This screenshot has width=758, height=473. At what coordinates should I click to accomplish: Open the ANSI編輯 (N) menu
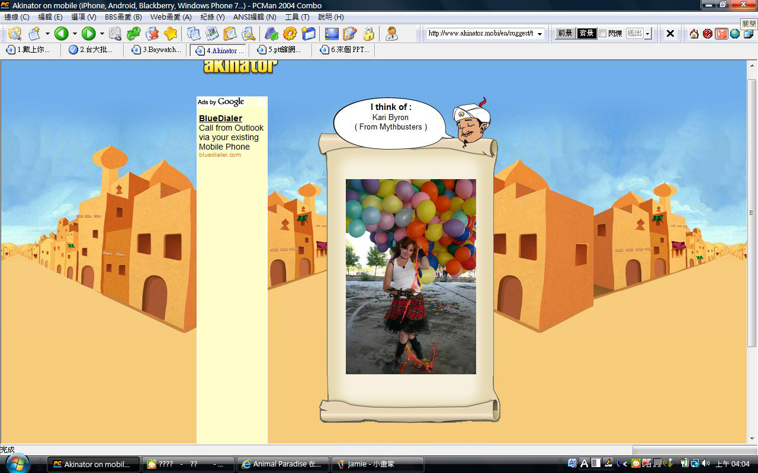[255, 17]
